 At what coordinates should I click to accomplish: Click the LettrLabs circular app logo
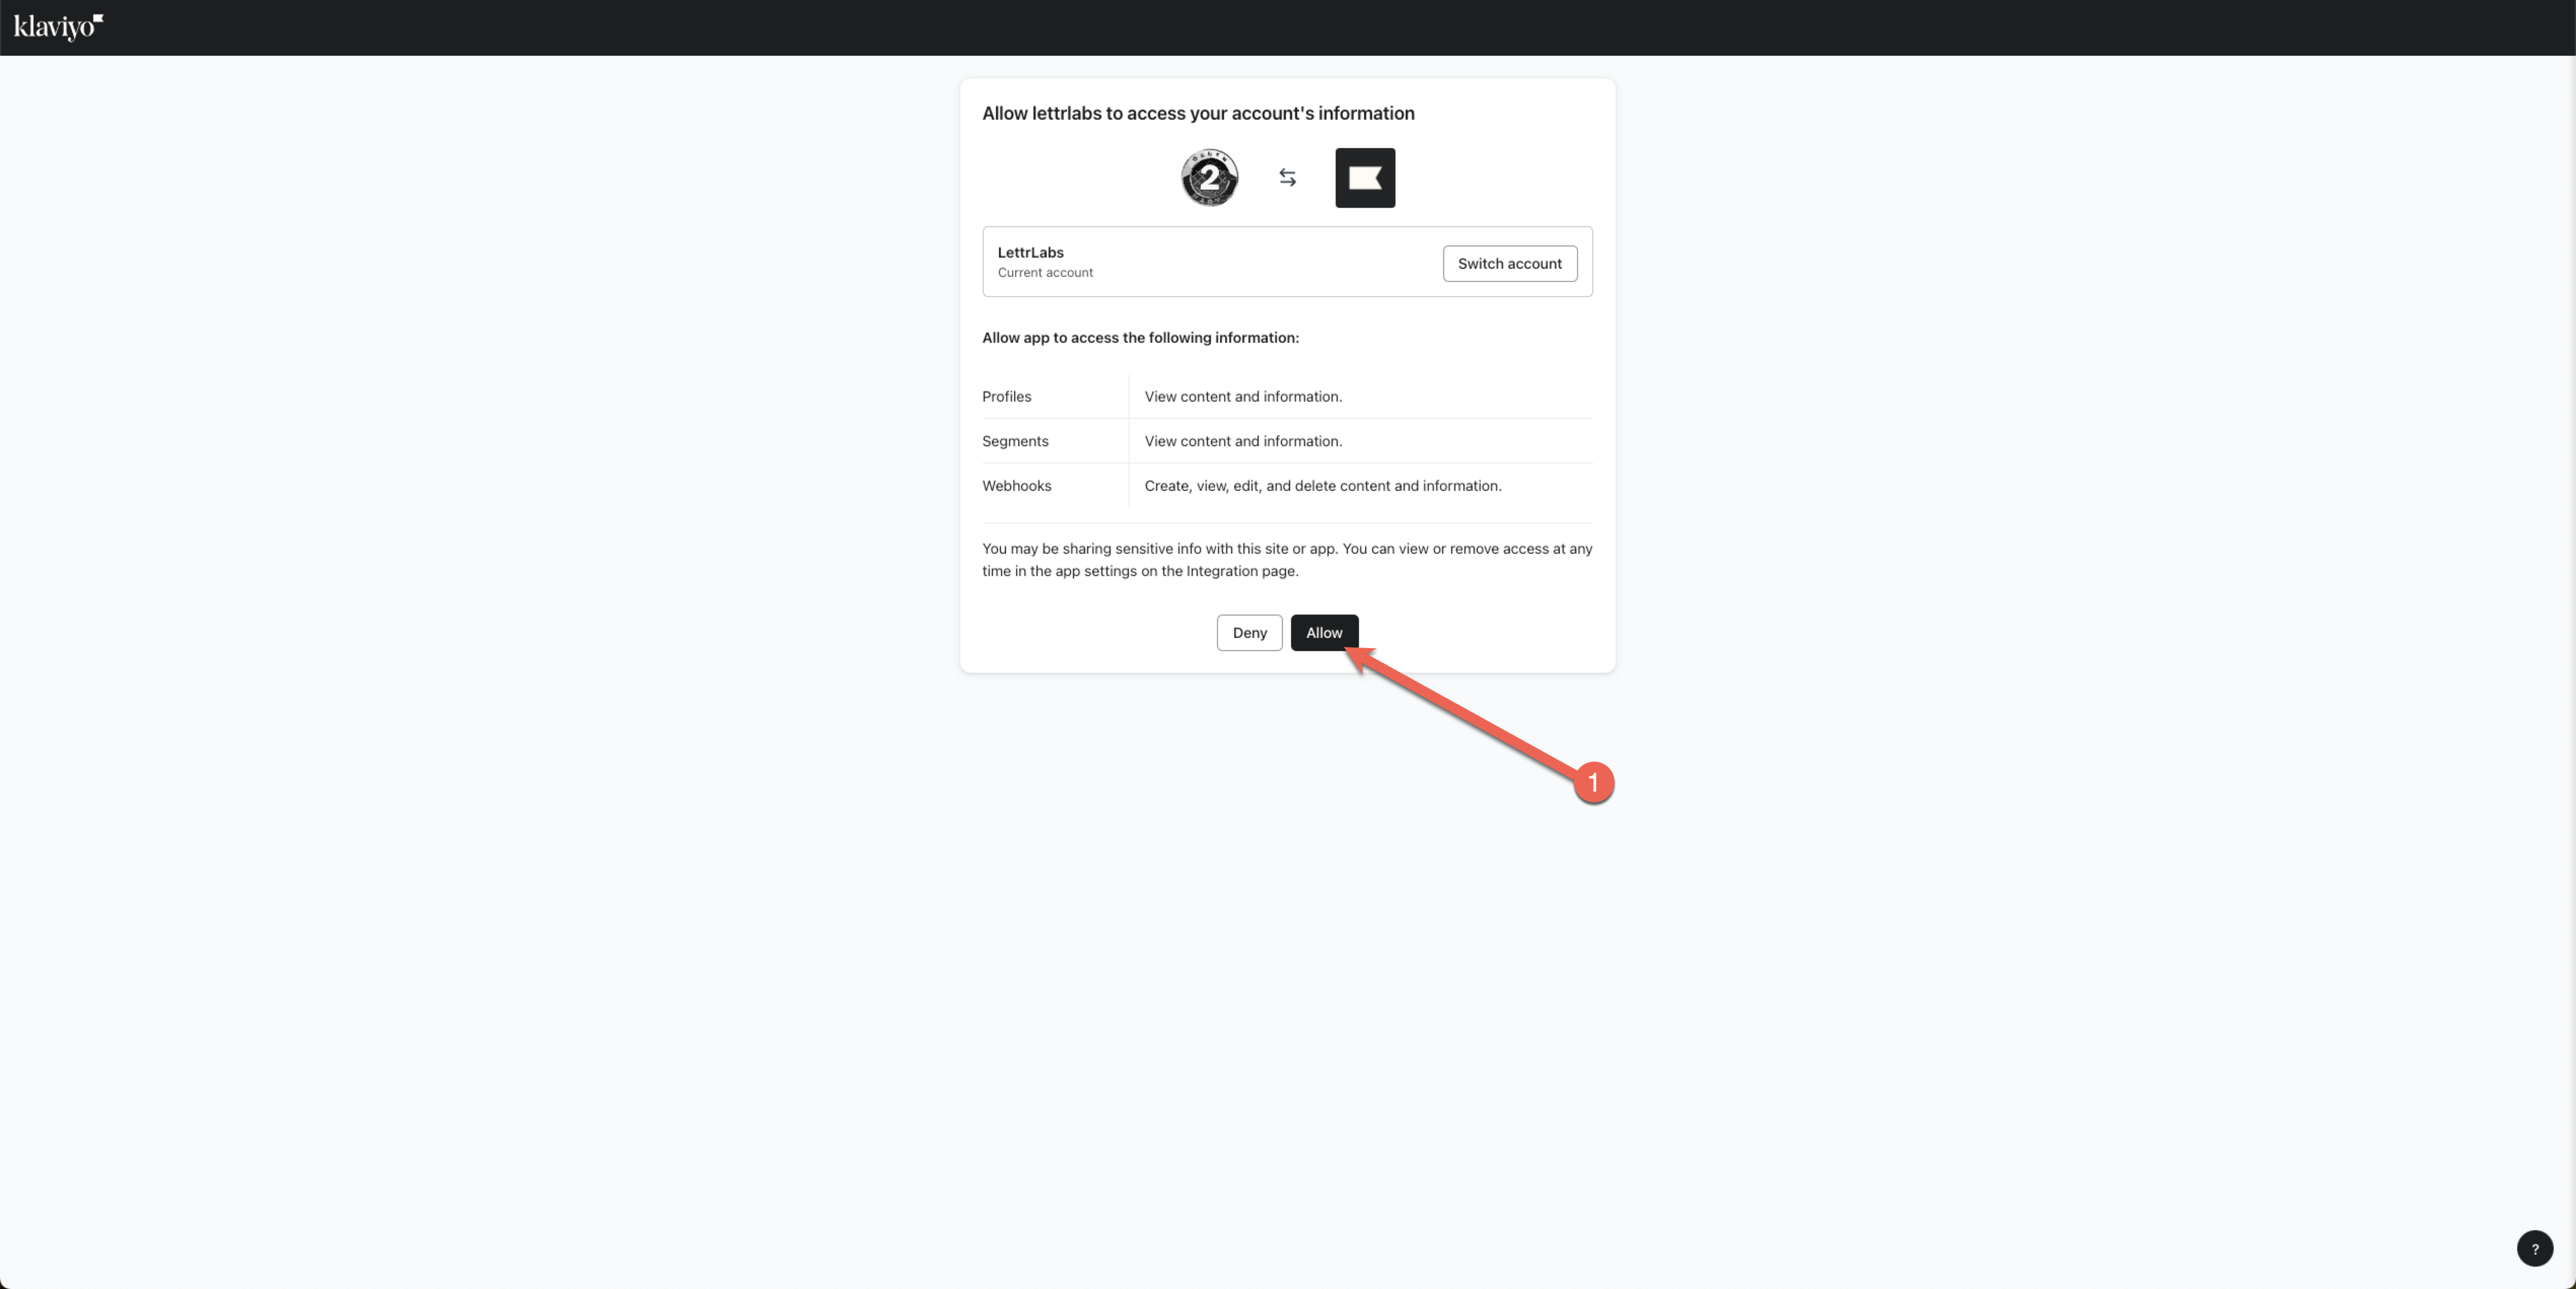point(1209,178)
